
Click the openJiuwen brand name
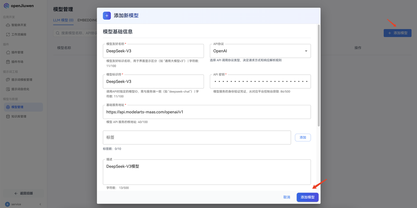[x=22, y=6]
